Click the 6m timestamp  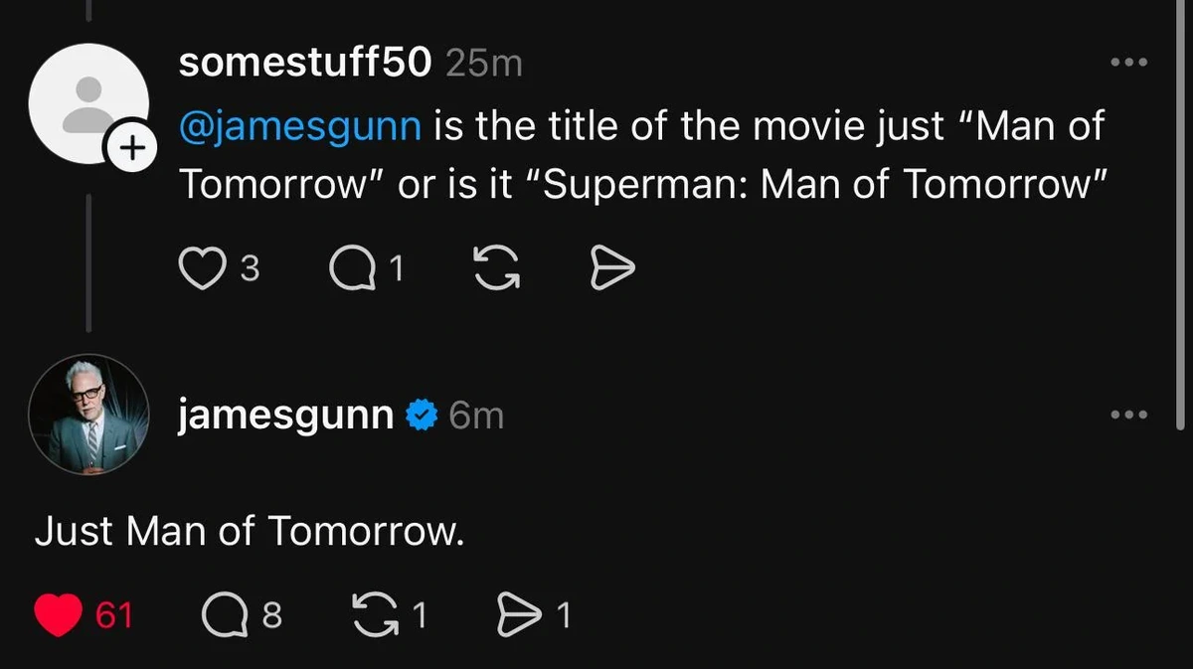coord(477,416)
